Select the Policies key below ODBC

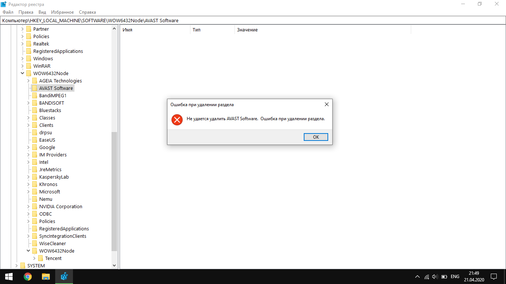tap(47, 221)
